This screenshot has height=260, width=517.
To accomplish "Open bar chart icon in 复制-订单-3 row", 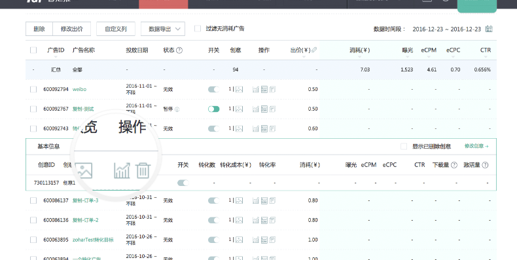I will point(255,200).
